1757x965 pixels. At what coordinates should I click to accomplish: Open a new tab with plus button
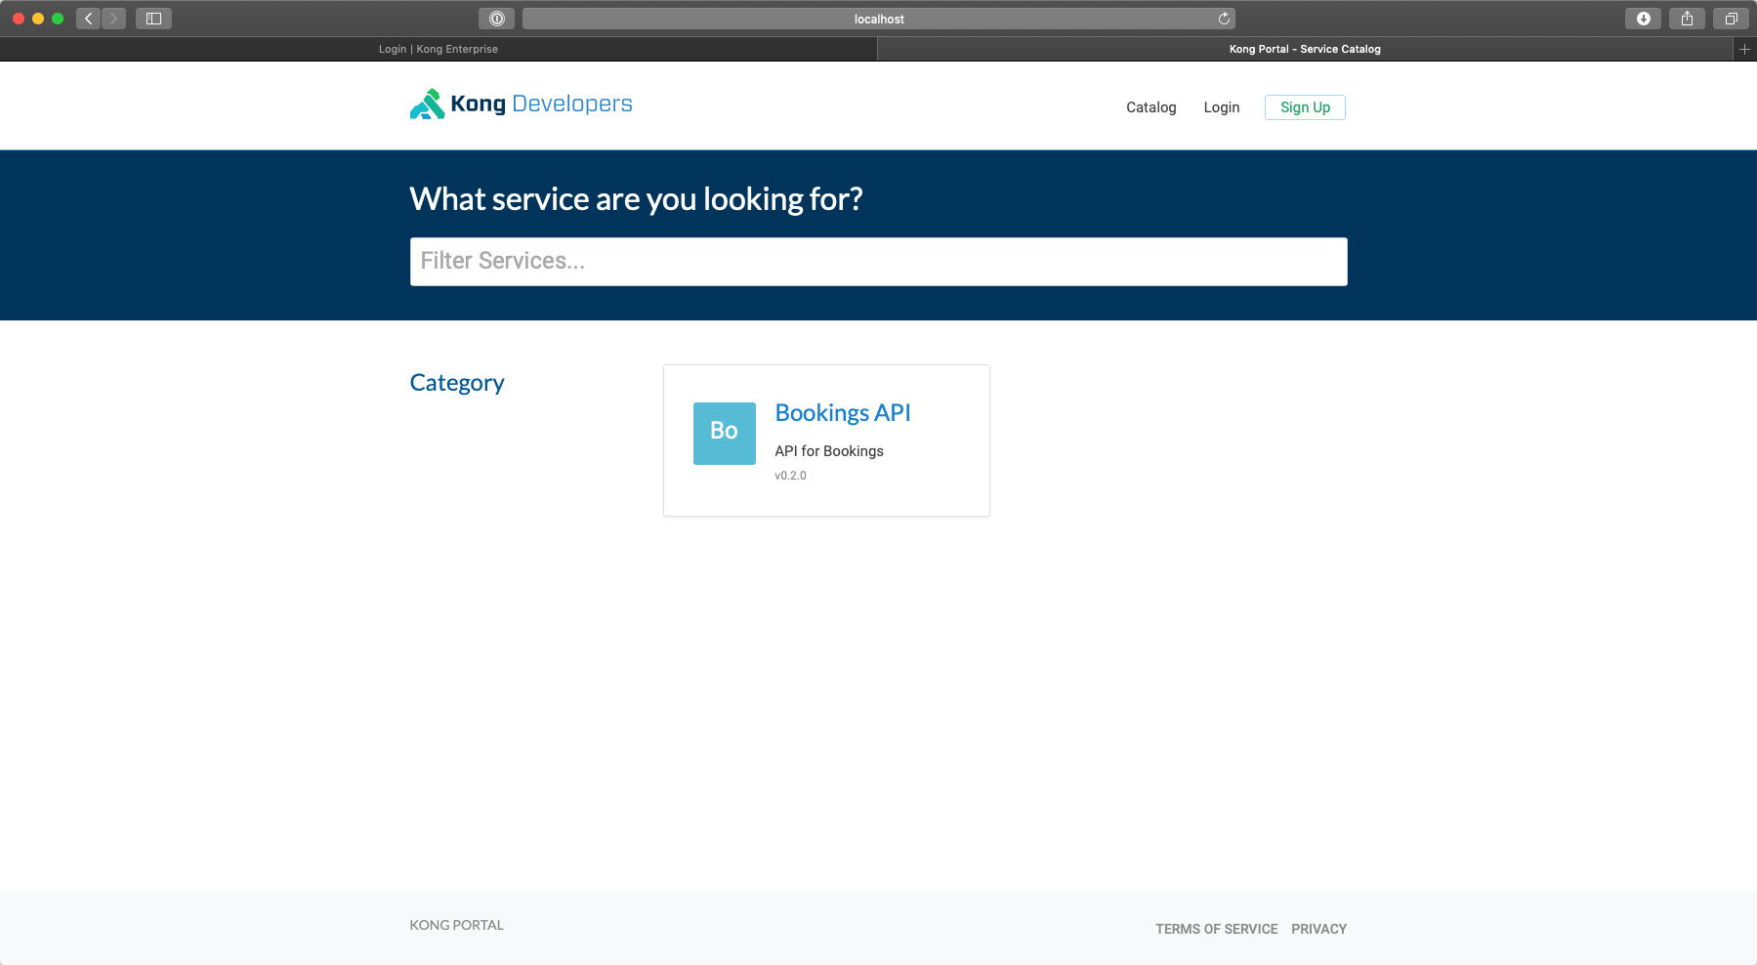(1744, 49)
